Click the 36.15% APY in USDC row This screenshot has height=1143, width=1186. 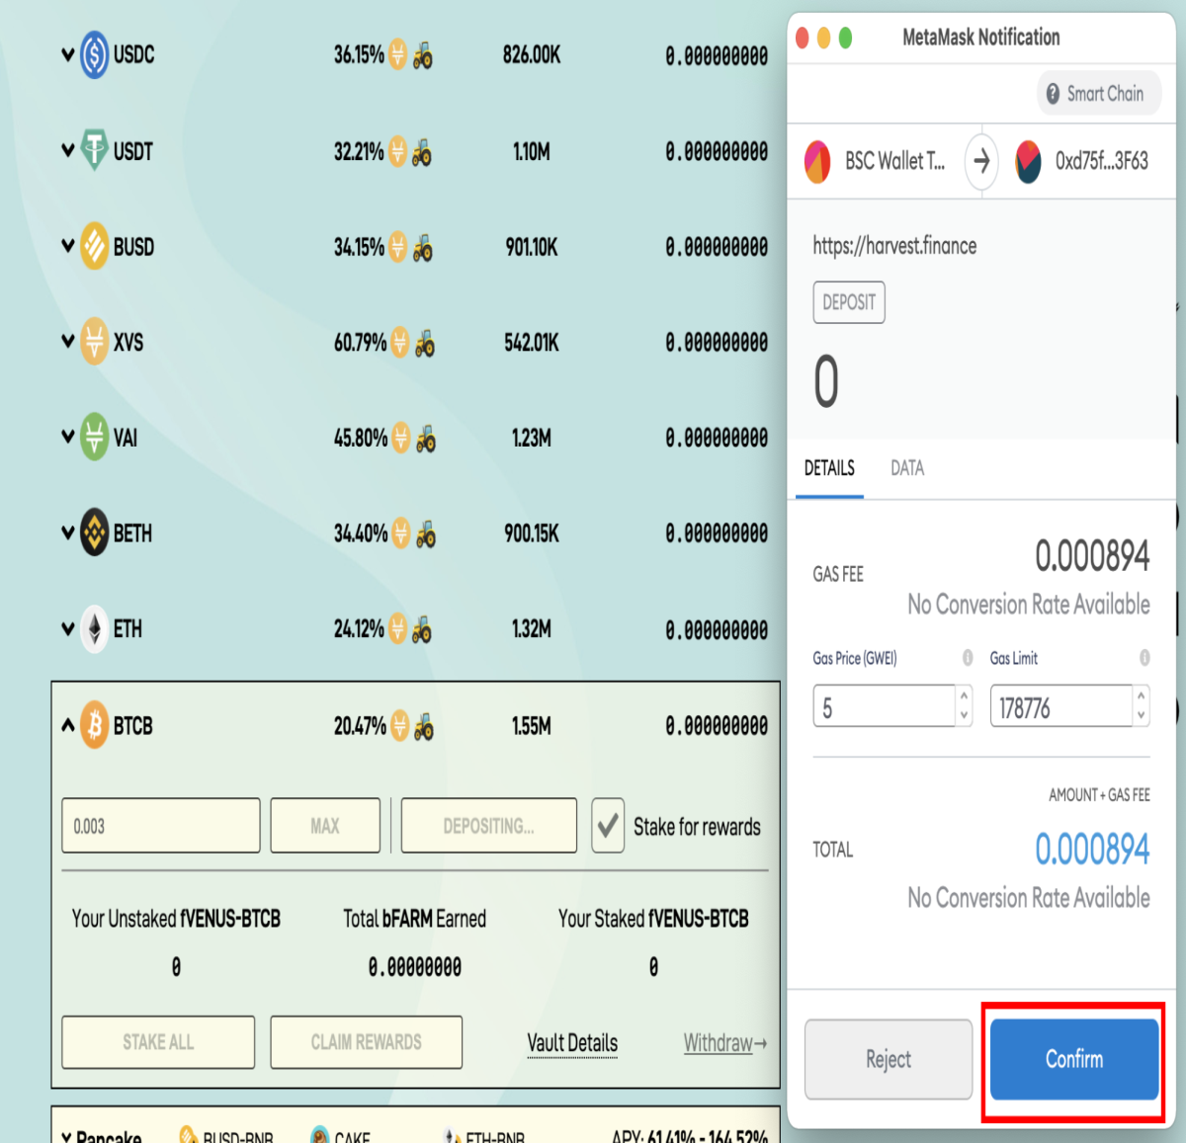[x=359, y=54]
